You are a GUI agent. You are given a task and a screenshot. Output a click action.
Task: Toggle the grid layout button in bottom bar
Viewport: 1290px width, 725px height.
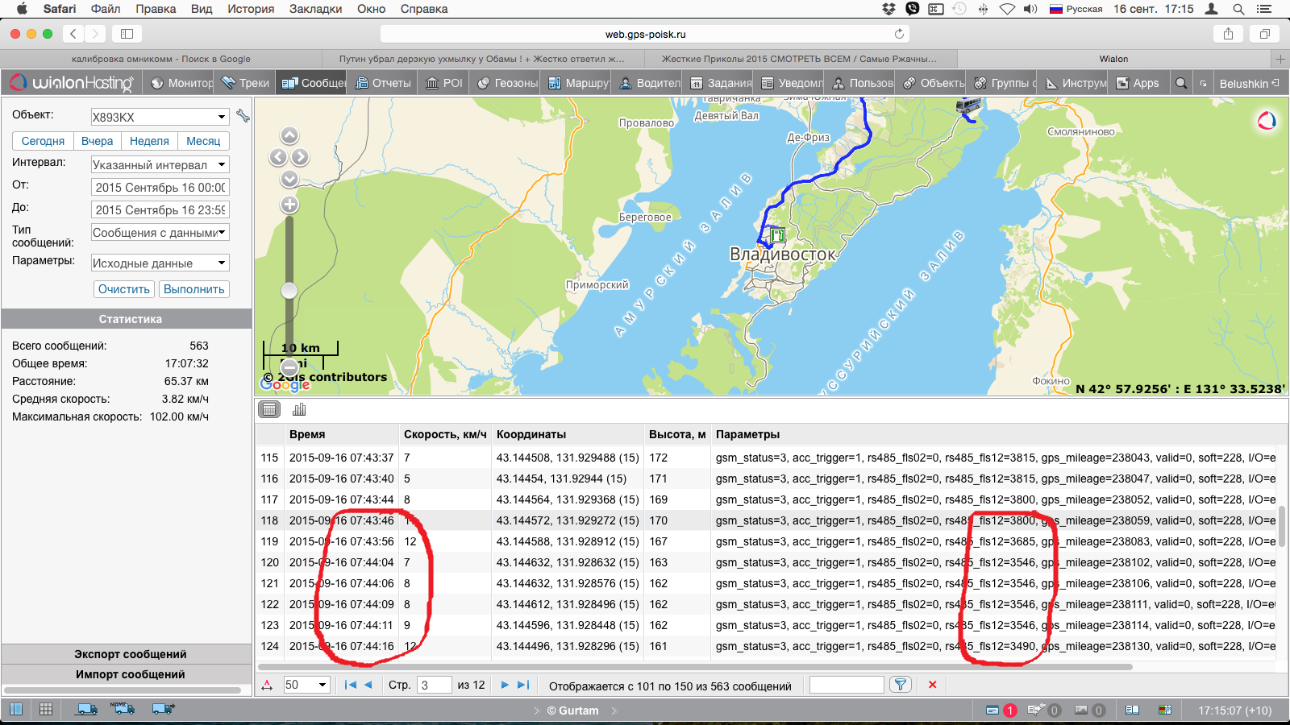(x=46, y=709)
